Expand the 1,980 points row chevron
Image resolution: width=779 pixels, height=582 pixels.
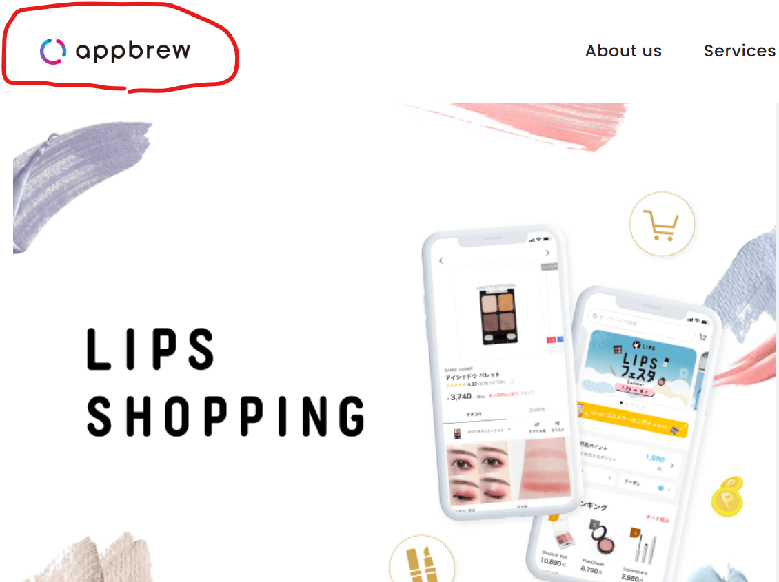(671, 466)
